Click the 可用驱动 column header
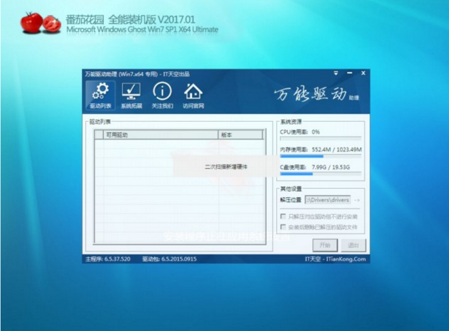 click(x=161, y=134)
